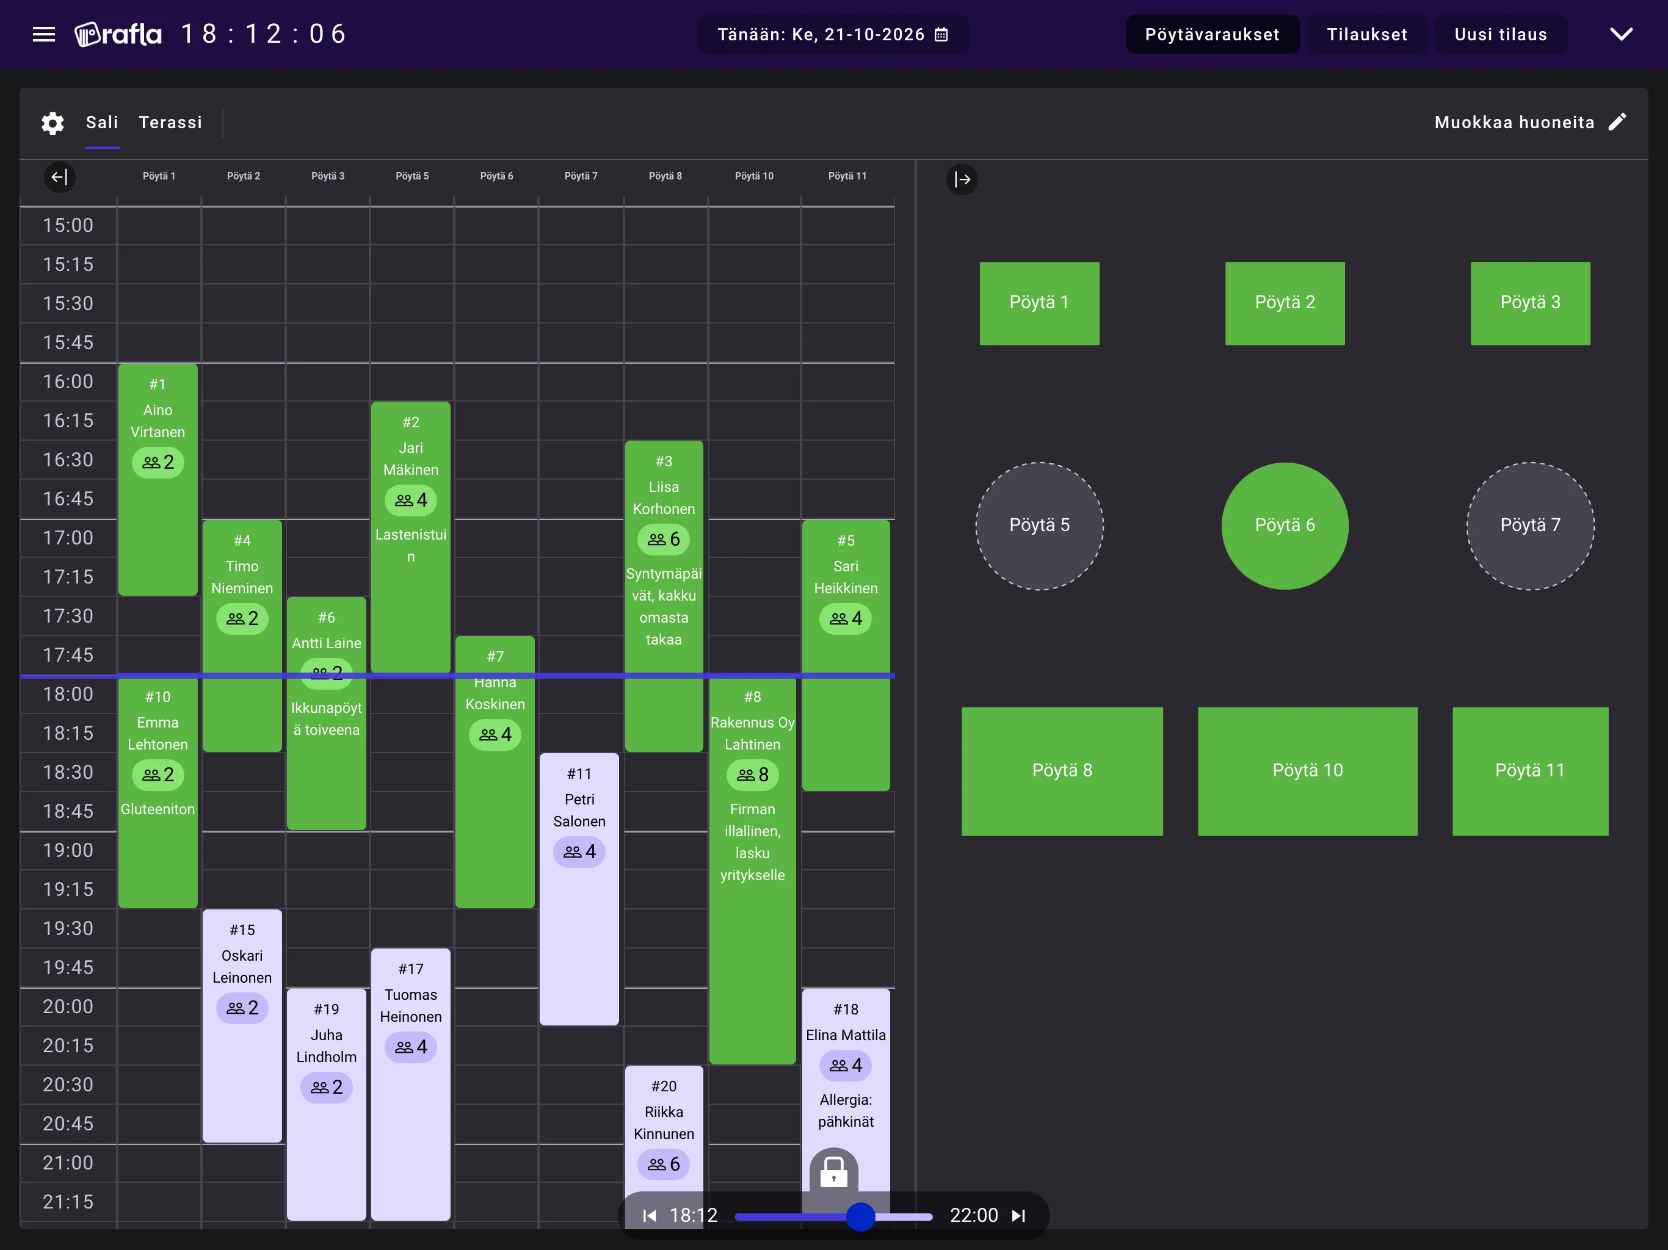
Task: Switch to the Sali room tab
Action: [x=102, y=122]
